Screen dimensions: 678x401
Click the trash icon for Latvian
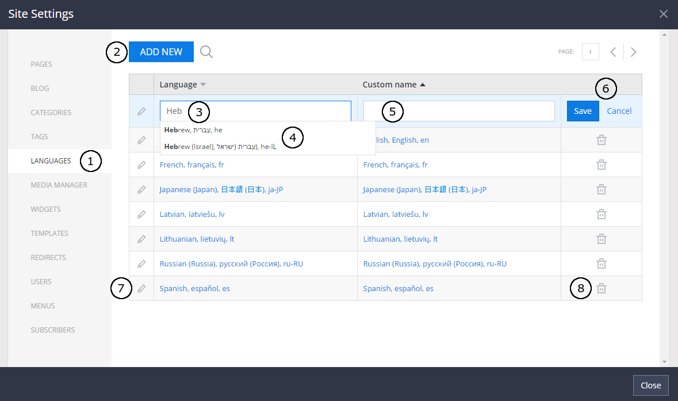[601, 213]
